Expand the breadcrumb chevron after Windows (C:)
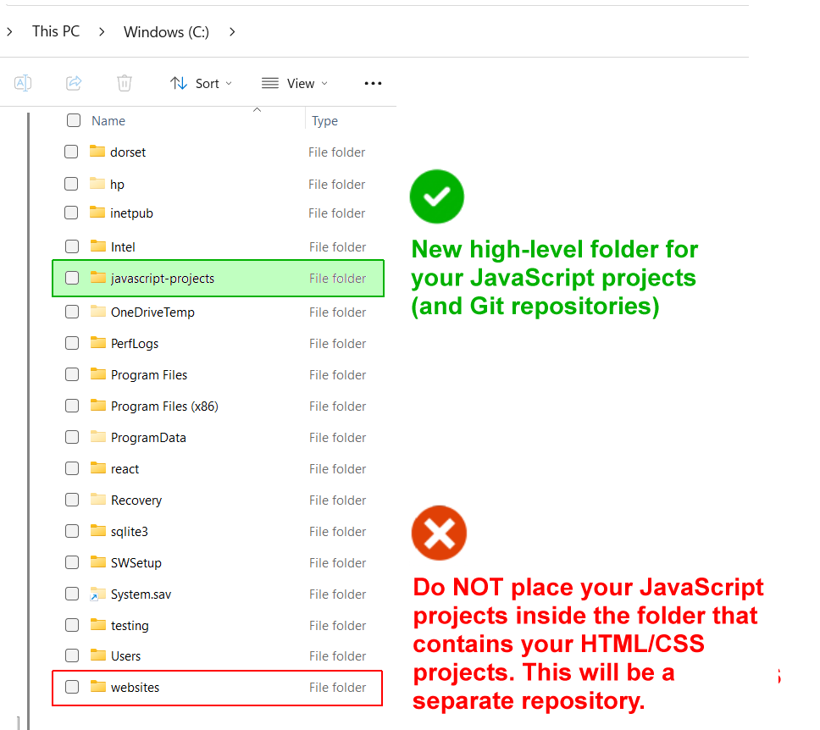Viewport: 820px width, 730px height. point(231,31)
